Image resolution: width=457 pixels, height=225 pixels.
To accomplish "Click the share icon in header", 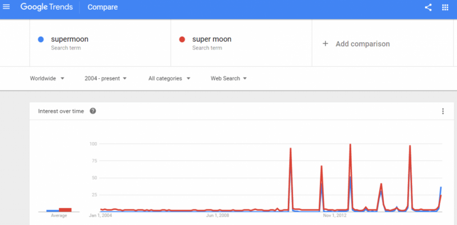I will coord(428,7).
